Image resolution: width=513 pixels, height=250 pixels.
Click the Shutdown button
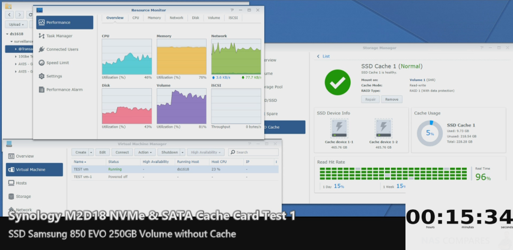169,152
